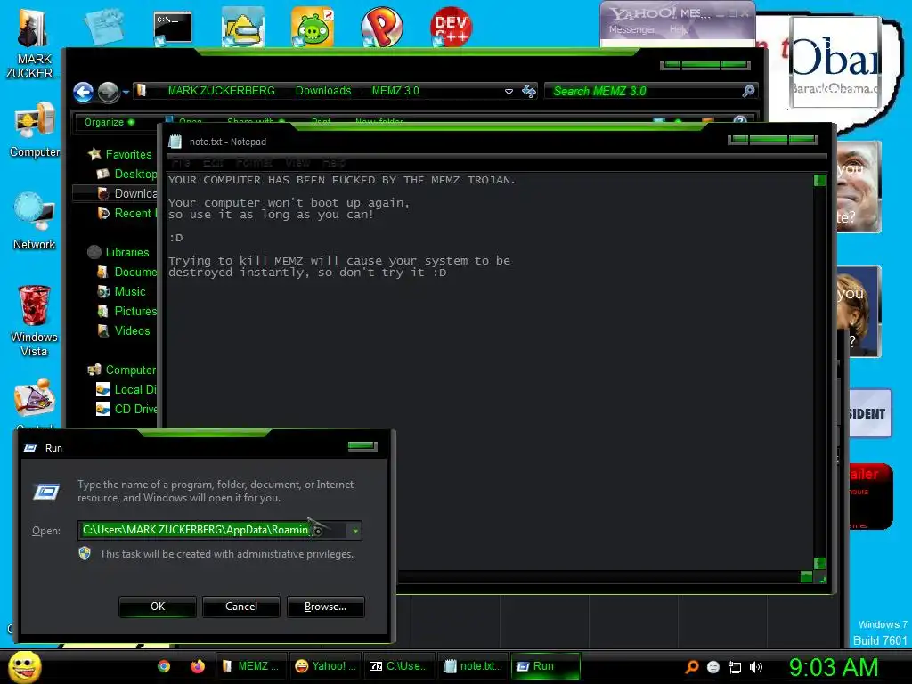Viewport: 912px width, 684px height.
Task: Click MARK ZUCKERBERG in address breadcrumb
Action: tap(221, 91)
